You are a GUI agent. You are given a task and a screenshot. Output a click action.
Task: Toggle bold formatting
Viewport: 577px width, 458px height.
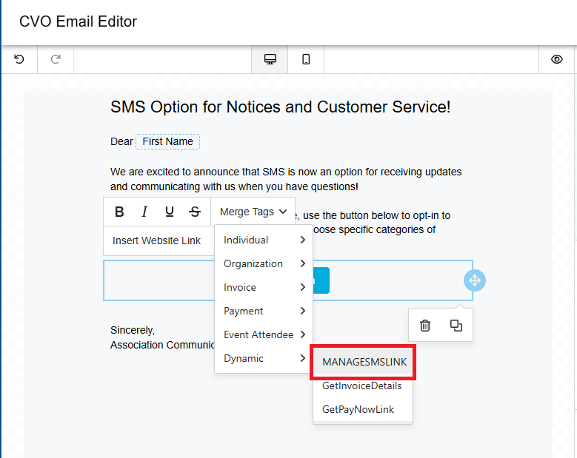point(119,212)
